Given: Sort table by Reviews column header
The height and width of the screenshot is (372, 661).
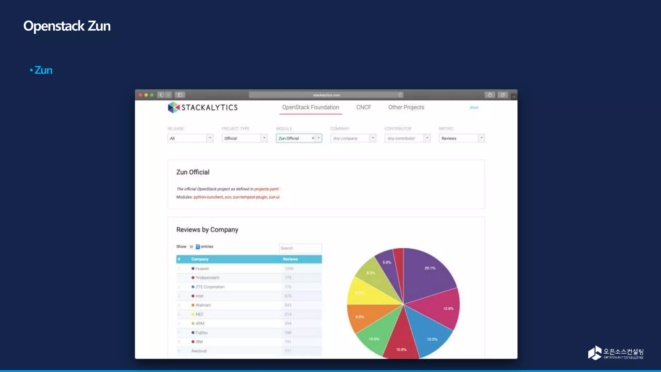Looking at the screenshot, I should [x=290, y=259].
